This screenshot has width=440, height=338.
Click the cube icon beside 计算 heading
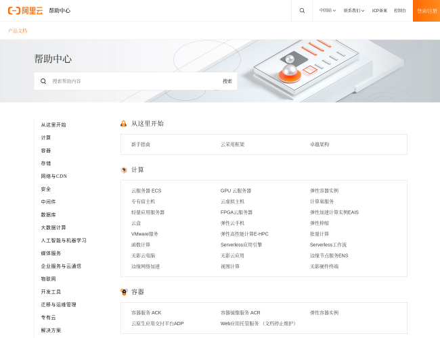click(x=124, y=170)
